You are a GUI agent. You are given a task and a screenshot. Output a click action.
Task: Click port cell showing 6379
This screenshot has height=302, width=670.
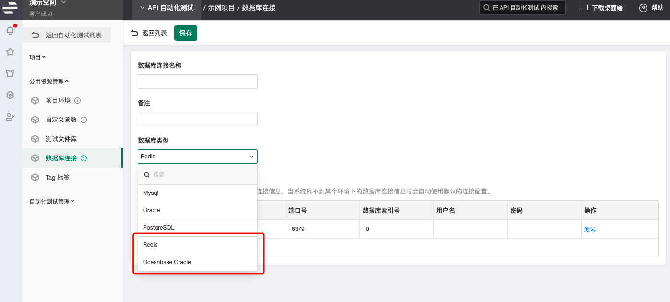pos(322,229)
